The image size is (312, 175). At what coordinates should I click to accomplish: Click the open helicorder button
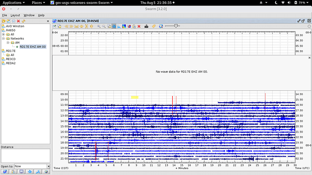[5, 172]
